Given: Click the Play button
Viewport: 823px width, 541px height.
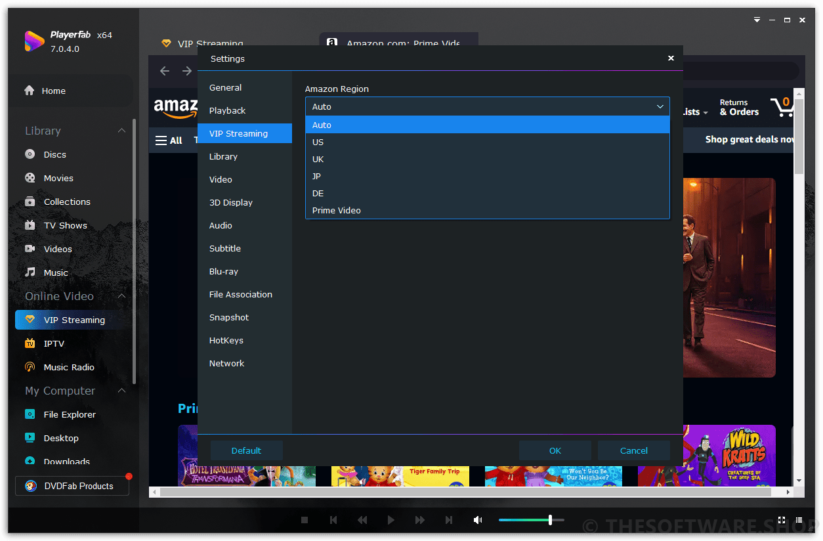Looking at the screenshot, I should pos(391,520).
